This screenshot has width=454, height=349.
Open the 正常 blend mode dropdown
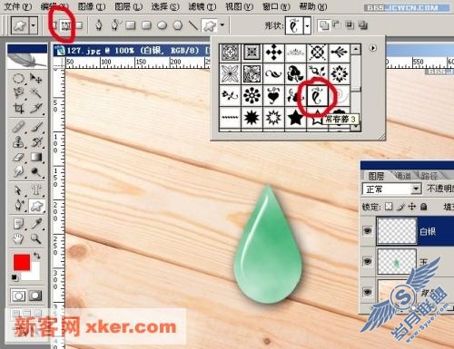(391, 189)
